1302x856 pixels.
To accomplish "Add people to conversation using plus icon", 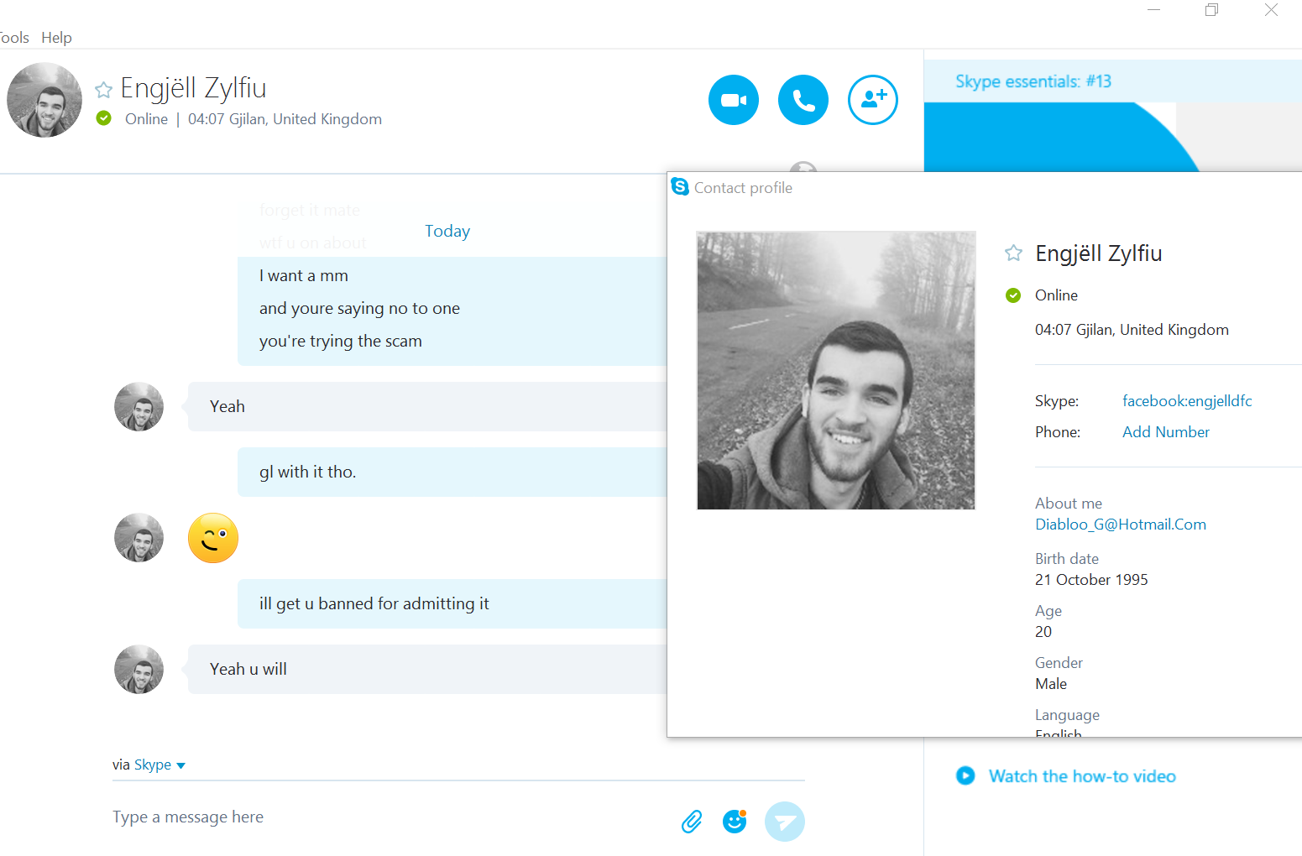I will (x=873, y=100).
